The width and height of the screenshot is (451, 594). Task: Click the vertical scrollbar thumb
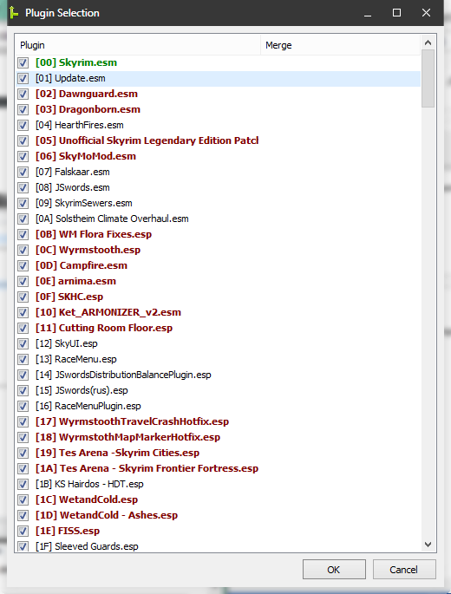pos(428,78)
